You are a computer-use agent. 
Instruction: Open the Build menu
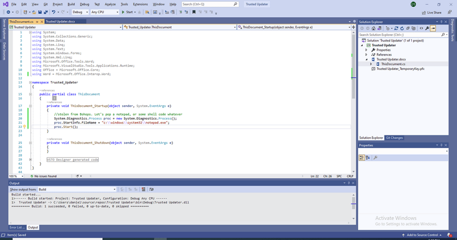point(71,4)
